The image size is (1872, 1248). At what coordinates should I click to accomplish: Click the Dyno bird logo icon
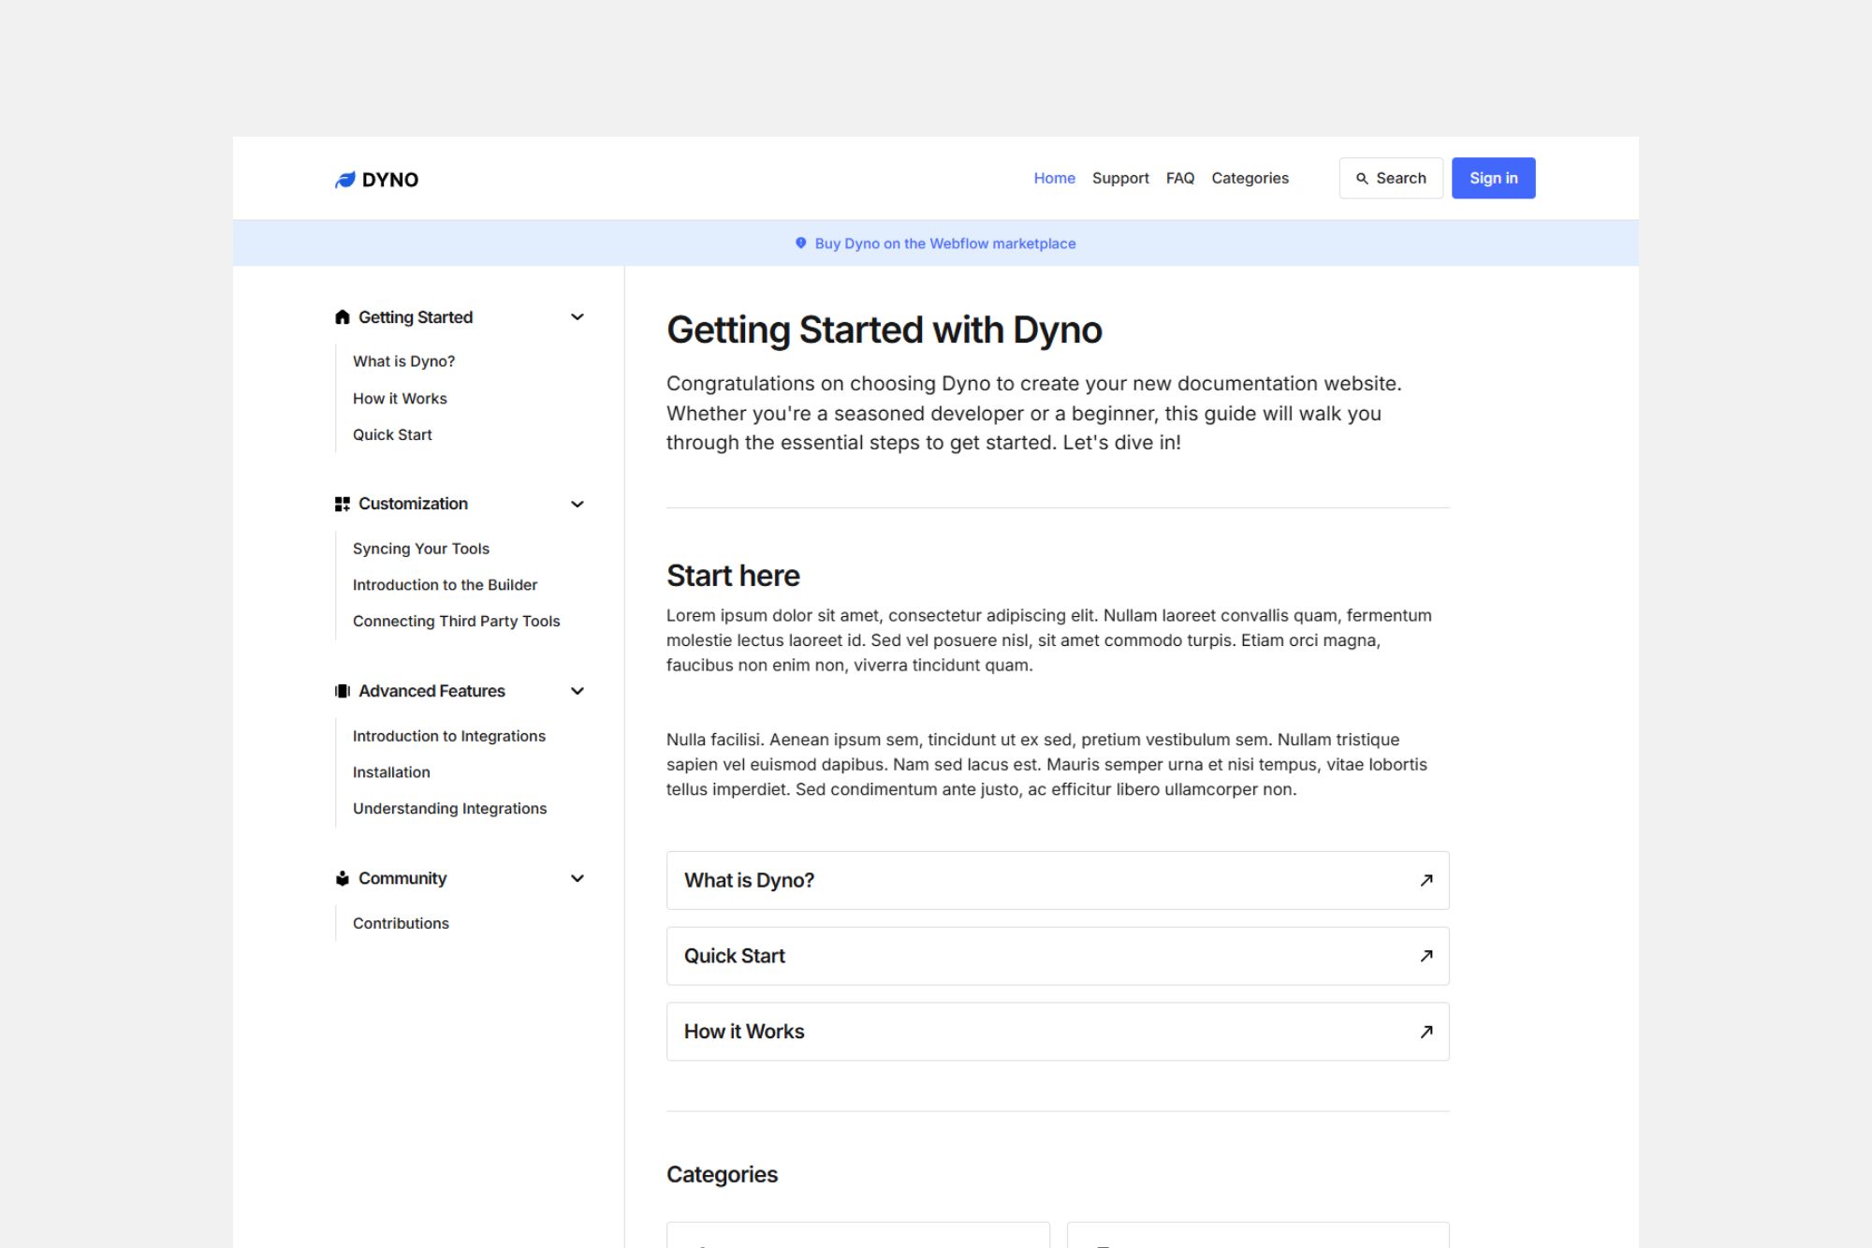(x=345, y=179)
